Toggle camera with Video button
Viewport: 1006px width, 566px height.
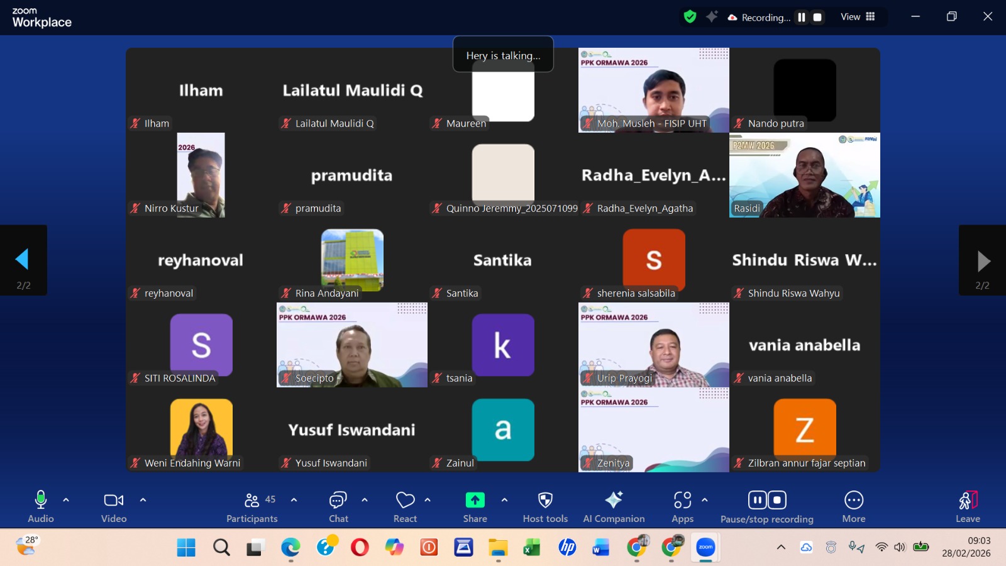[114, 506]
